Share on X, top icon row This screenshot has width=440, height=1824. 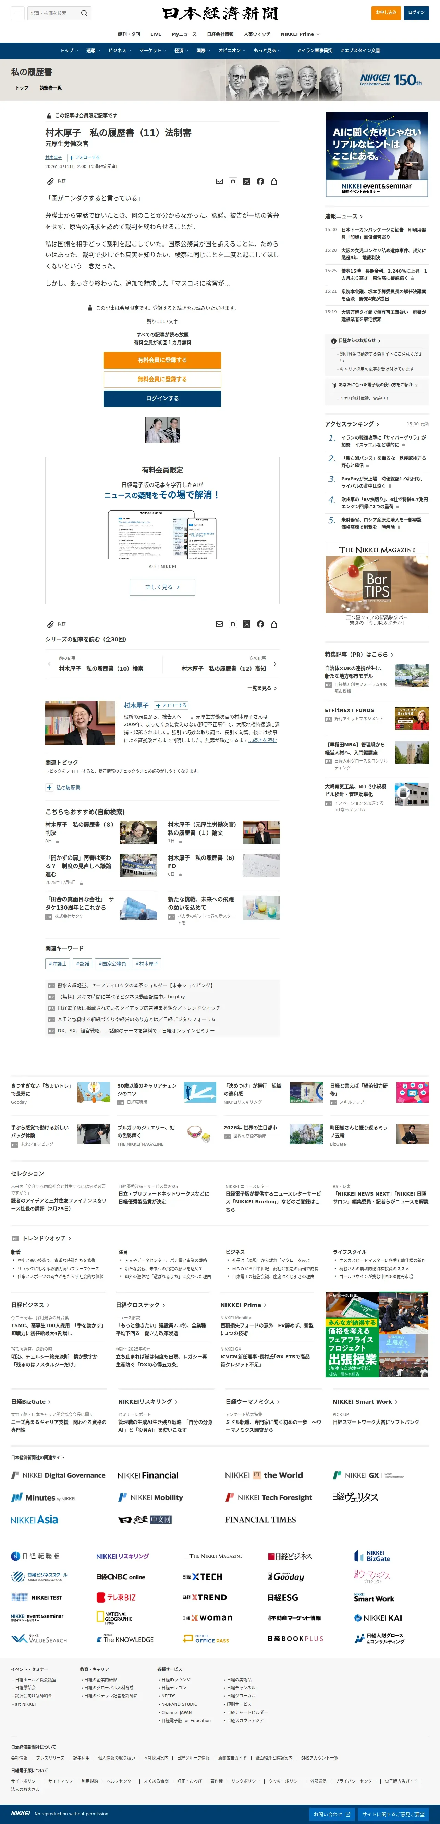coord(246,181)
